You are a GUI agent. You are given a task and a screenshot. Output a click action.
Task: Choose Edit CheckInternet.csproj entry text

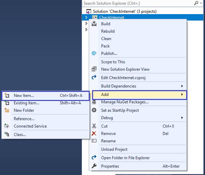coord(123,78)
